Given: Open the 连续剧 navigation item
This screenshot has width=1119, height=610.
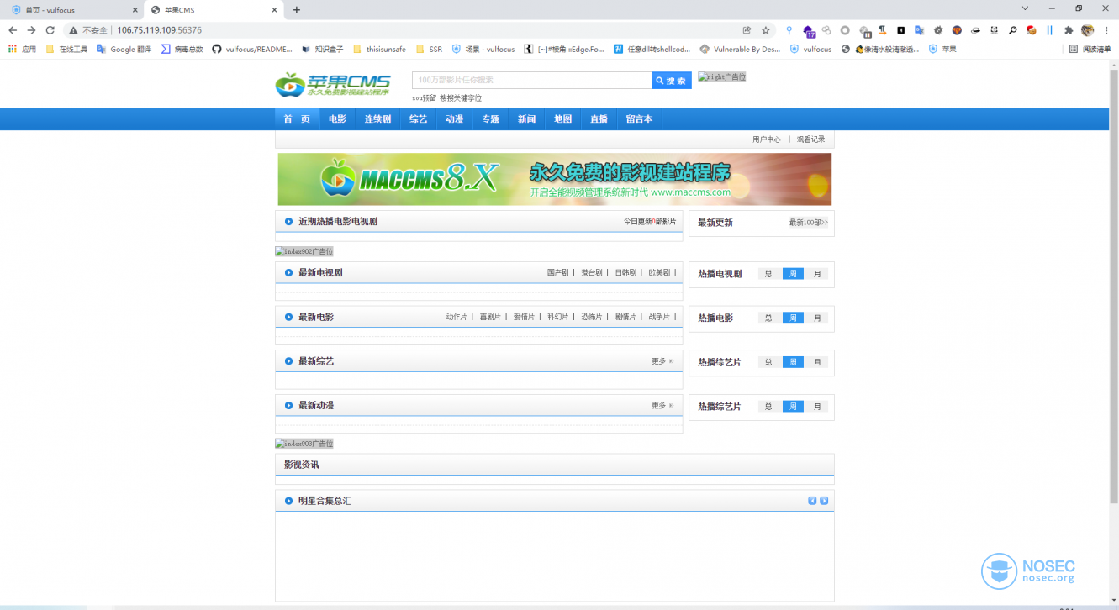Looking at the screenshot, I should pos(377,119).
